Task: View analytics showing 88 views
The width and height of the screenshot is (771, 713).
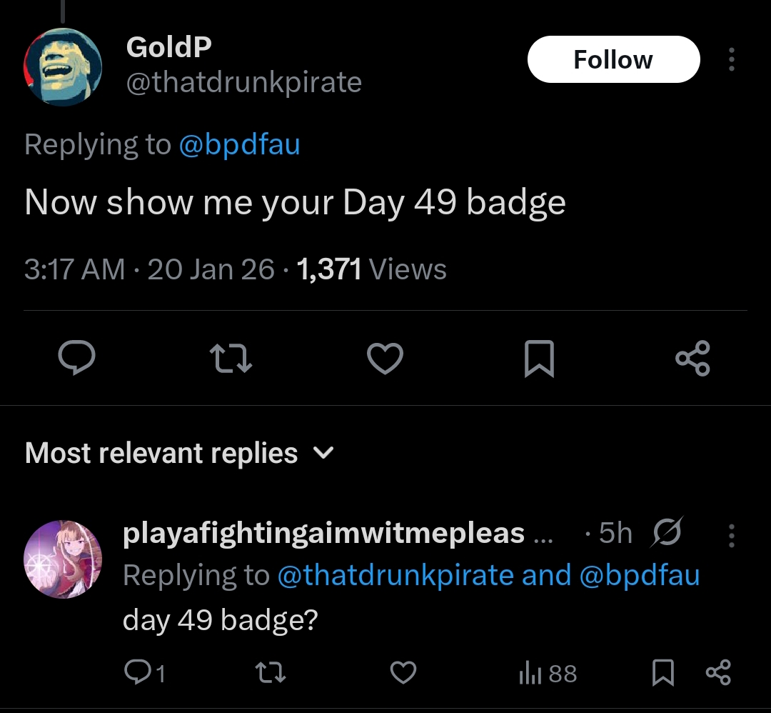Action: point(548,673)
